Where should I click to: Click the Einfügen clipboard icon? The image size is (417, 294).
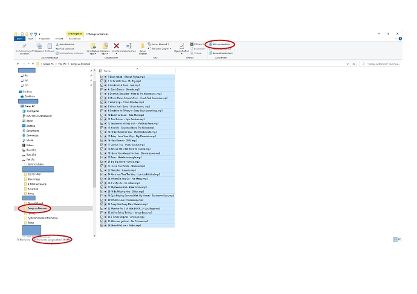click(x=50, y=46)
